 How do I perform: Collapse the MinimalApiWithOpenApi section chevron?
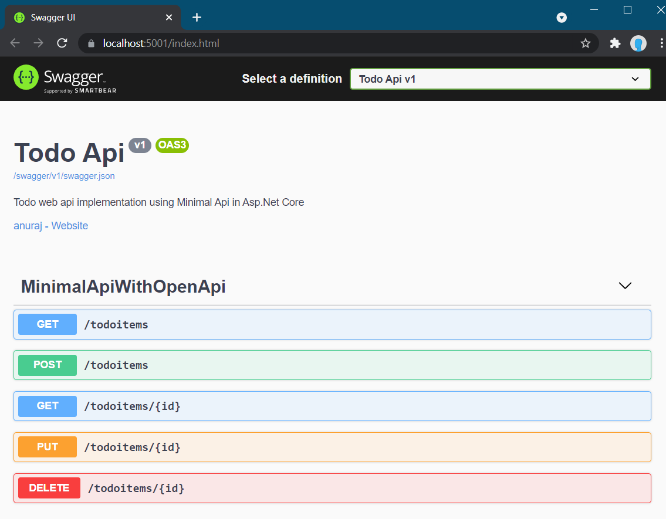click(x=625, y=286)
